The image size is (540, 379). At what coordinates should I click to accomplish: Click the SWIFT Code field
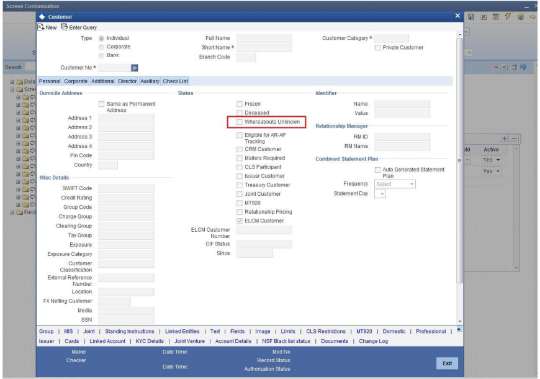(x=126, y=189)
